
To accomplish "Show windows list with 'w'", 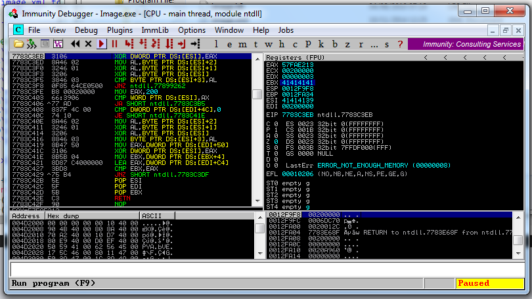I will (x=269, y=45).
